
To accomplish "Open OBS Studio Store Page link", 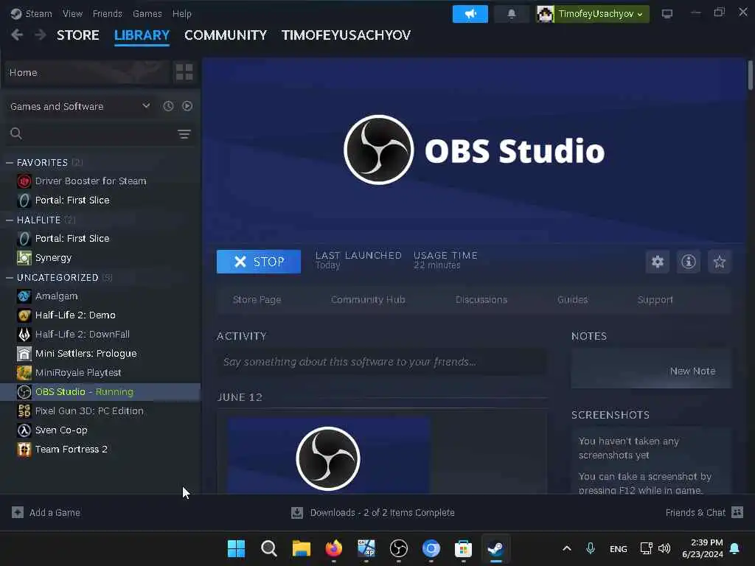I will 257,299.
